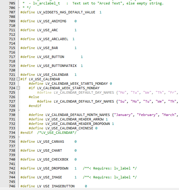This screenshot has width=179, height=190.
Task: Collapse the LV_CALENDAR_WEEK_STARTS_MONDAY #if fold
Action: 18,88
